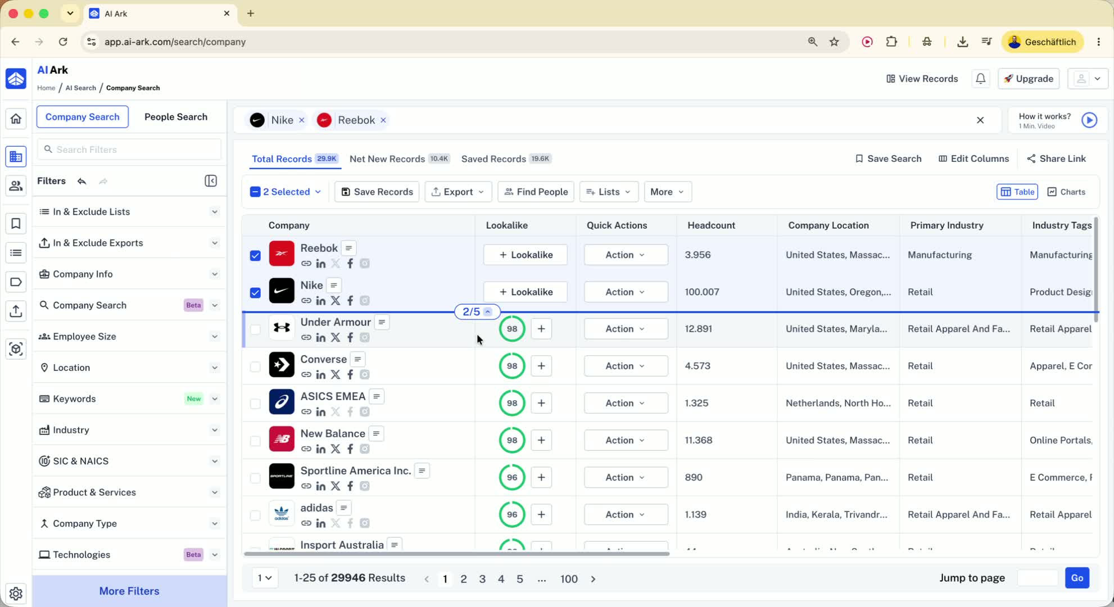Uncheck the Reebok row checkbox
Viewport: 1114px width, 607px height.
255,256
